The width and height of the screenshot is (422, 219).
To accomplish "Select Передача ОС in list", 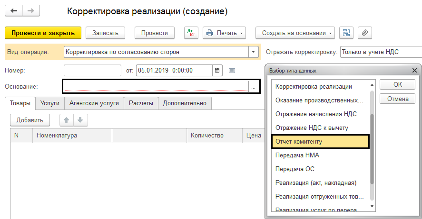I will pyautogui.click(x=295, y=169).
